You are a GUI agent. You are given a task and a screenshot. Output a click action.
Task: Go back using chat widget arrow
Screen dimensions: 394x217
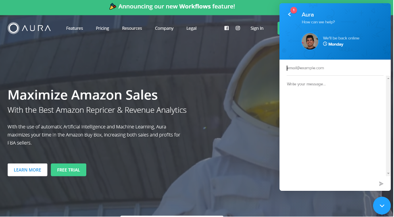(290, 14)
